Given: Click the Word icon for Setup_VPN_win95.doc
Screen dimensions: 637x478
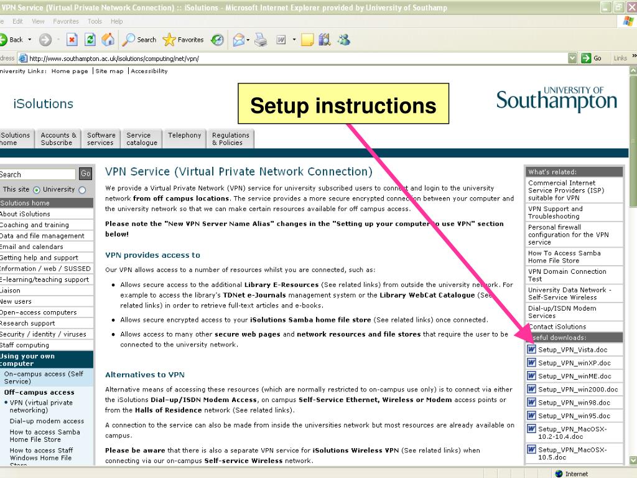Looking at the screenshot, I should (531, 415).
